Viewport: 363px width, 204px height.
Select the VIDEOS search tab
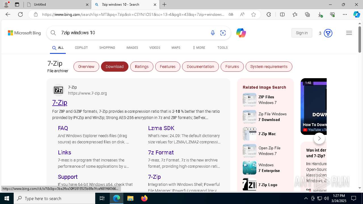pyautogui.click(x=155, y=48)
